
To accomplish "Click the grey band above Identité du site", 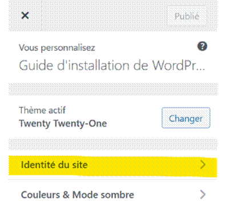I will tap(113, 144).
